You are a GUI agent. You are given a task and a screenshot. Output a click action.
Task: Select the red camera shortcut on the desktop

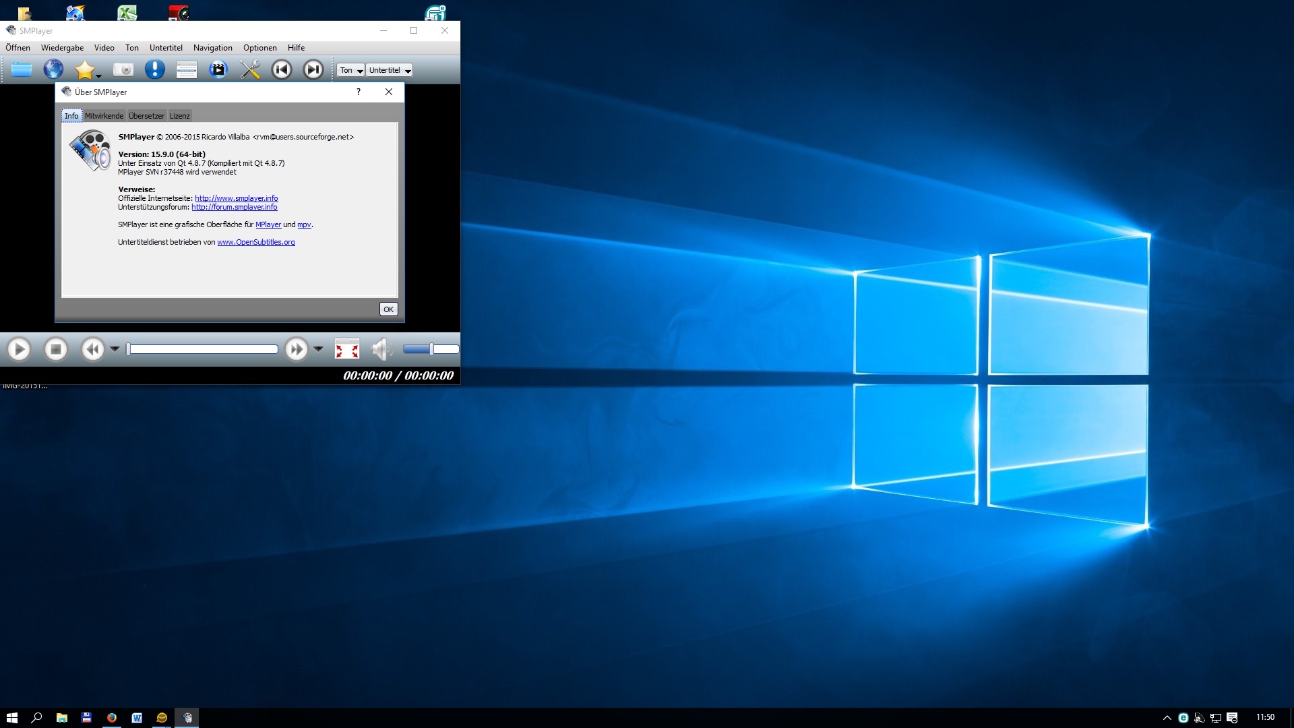(179, 12)
